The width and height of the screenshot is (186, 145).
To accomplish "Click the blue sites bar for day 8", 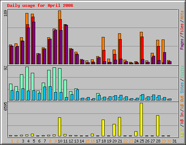I will [50, 93].
